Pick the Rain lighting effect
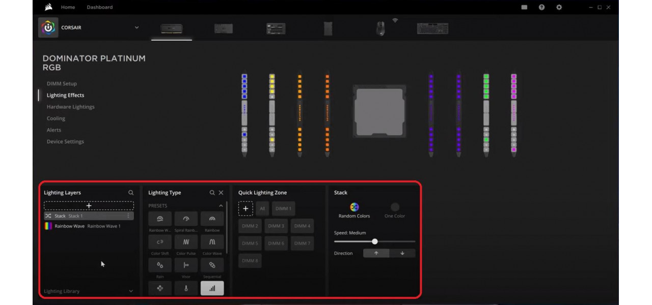The image size is (652, 305). click(160, 265)
